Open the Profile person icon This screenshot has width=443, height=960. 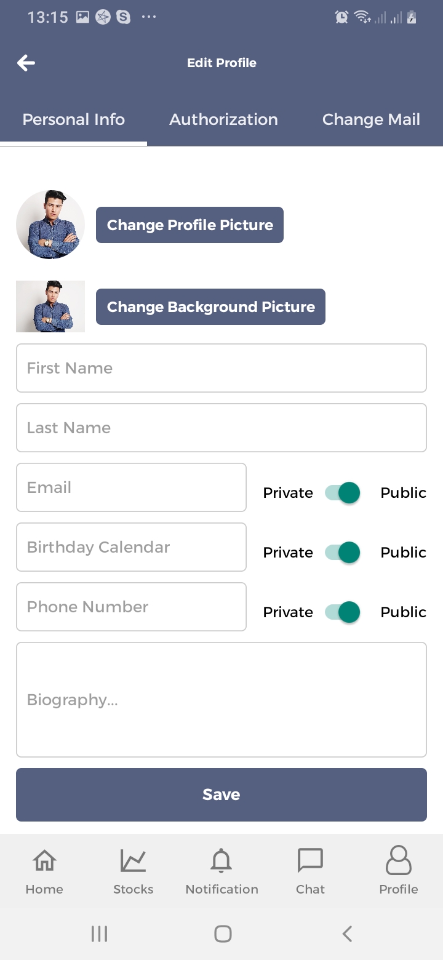(x=399, y=860)
